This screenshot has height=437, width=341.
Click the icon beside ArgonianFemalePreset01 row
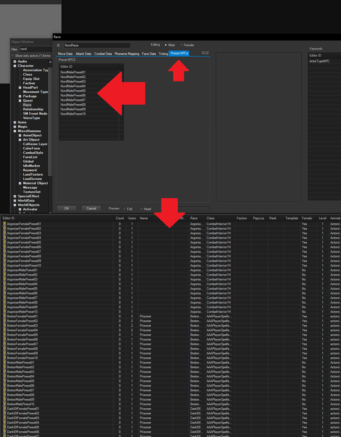pyautogui.click(x=4, y=224)
